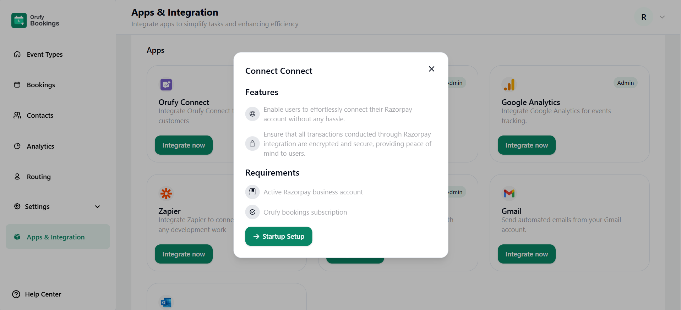Select Apps & Integration sidebar item

56,237
